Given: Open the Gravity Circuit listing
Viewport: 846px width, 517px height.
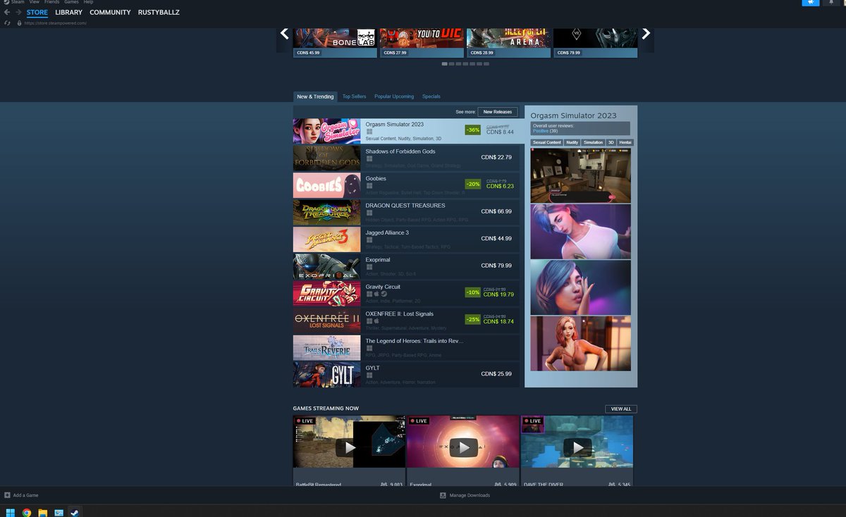Looking at the screenshot, I should [406, 293].
